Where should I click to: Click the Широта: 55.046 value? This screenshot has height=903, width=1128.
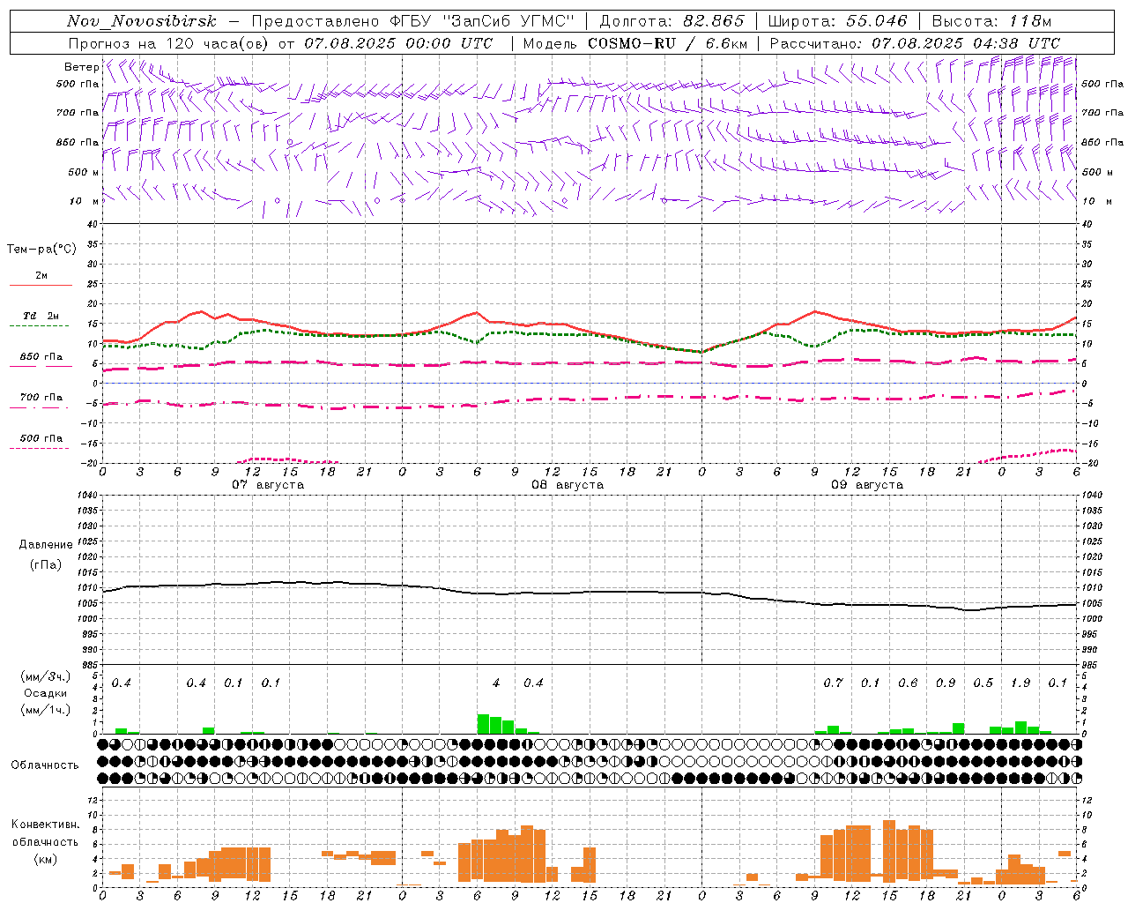point(838,22)
